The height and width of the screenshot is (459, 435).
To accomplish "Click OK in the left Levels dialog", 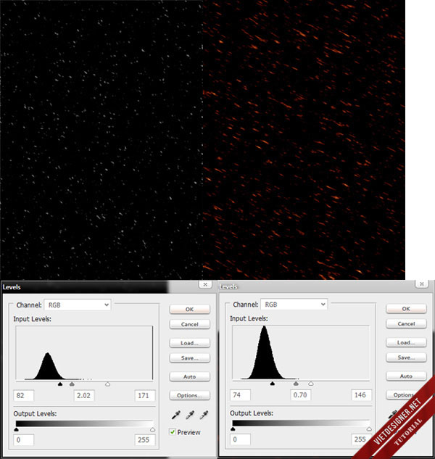I will pyautogui.click(x=189, y=310).
